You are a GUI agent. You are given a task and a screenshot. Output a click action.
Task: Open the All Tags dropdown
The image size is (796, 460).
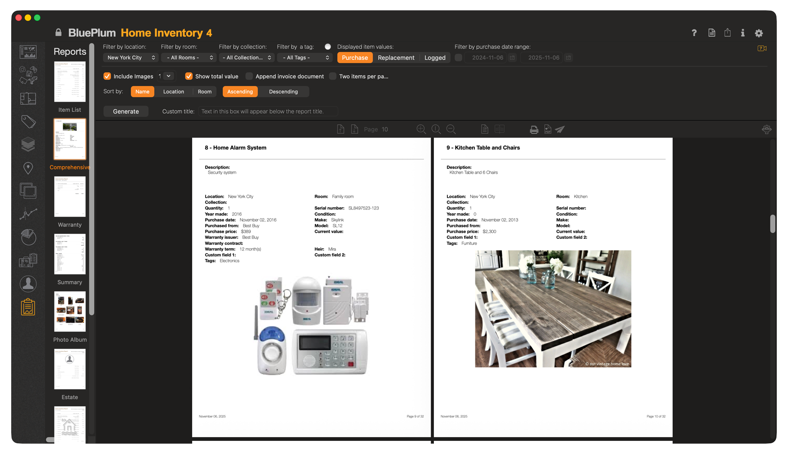coord(305,57)
